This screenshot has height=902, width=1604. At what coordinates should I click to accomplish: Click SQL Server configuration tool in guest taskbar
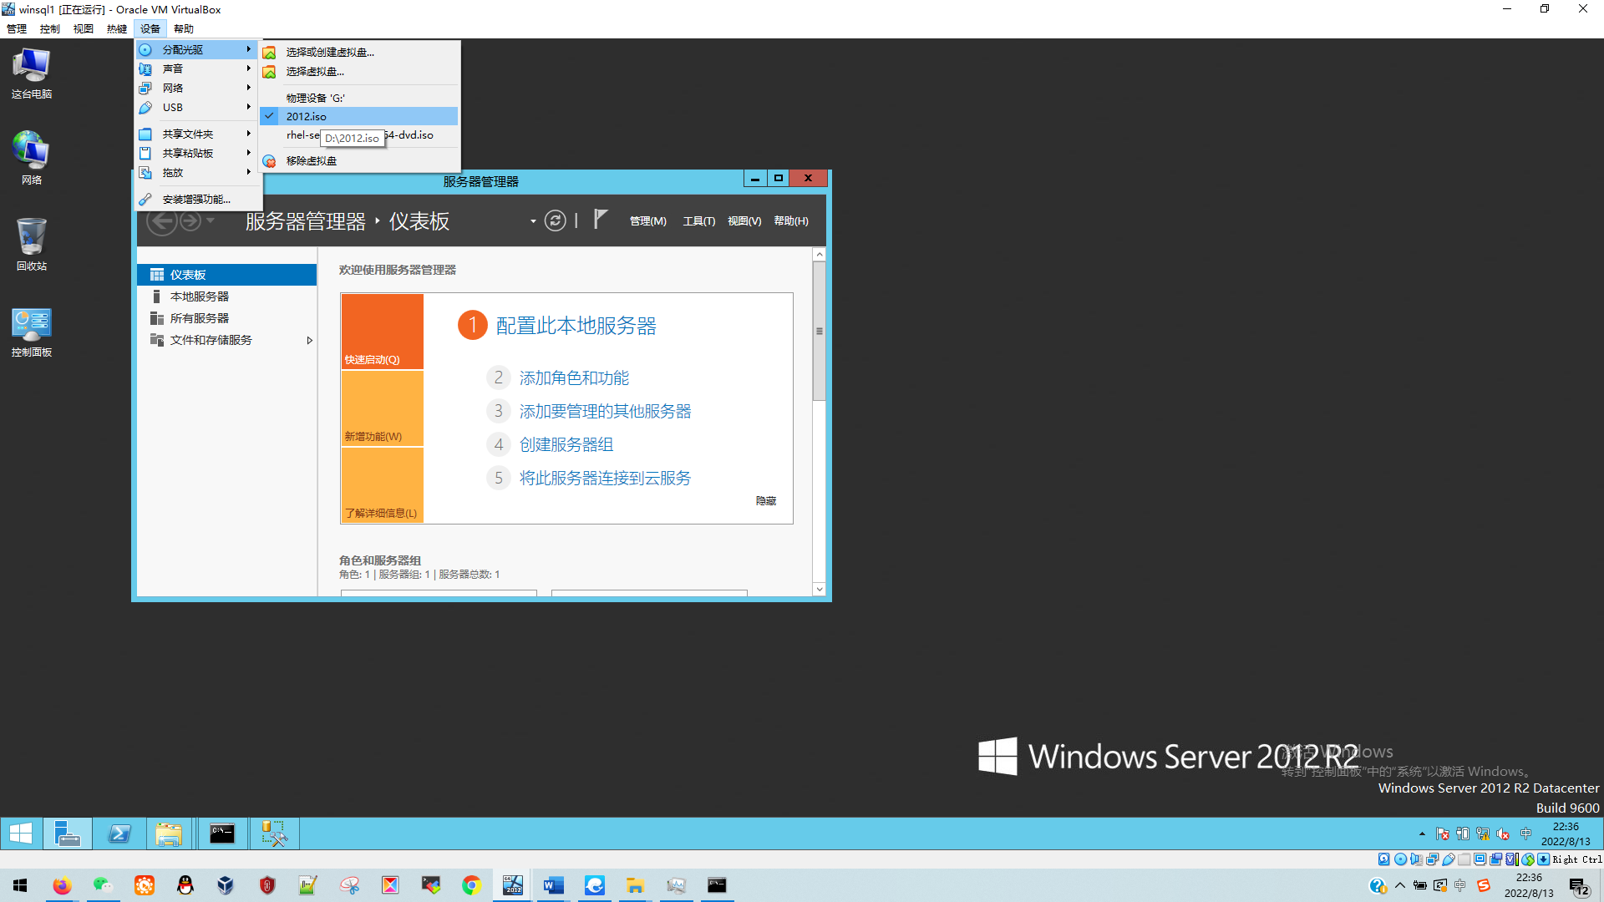[274, 834]
